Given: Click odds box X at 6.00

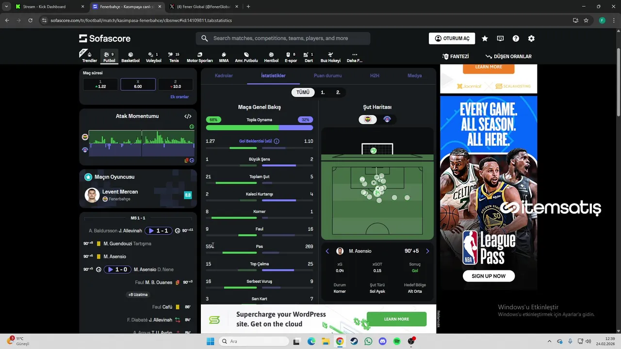Looking at the screenshot, I should click(x=138, y=84).
